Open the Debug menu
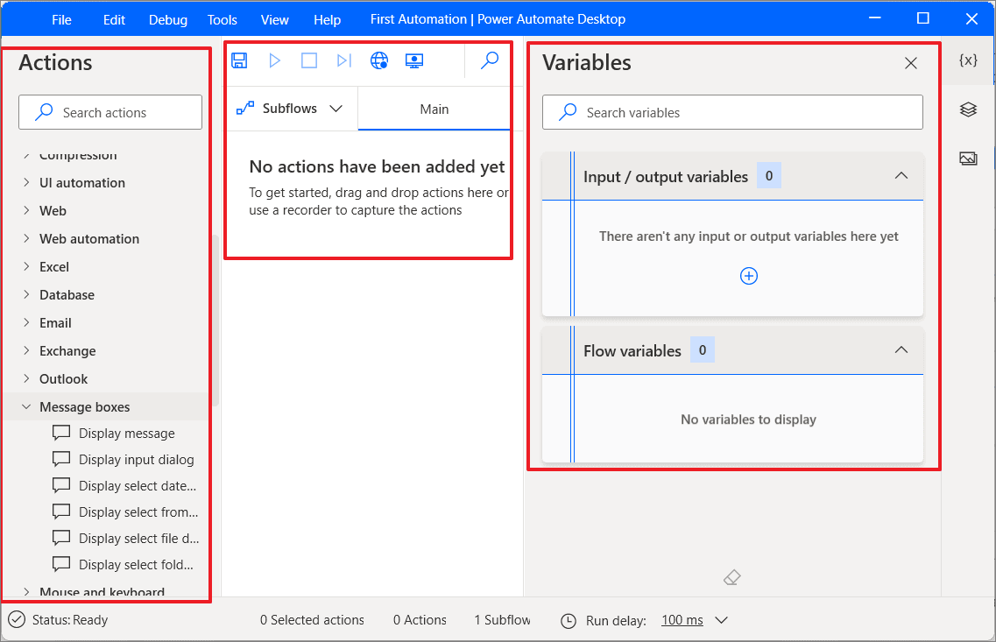 [167, 18]
